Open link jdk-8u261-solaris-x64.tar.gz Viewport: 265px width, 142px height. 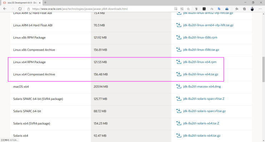(202, 136)
